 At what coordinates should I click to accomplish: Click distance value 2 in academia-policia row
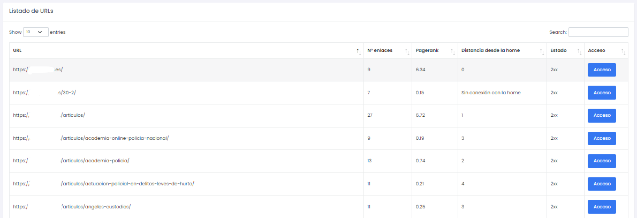[x=463, y=161]
